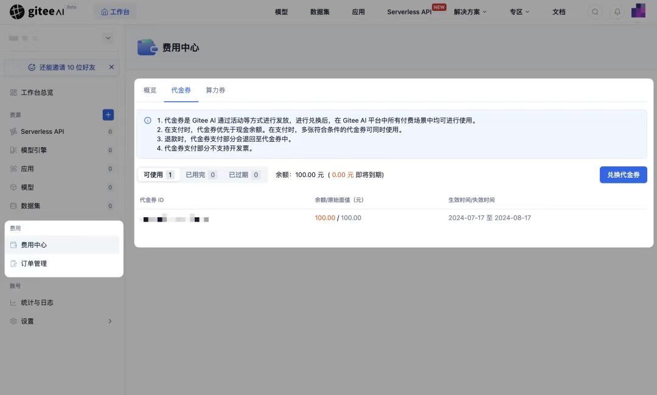Click the notification bell icon

click(617, 11)
